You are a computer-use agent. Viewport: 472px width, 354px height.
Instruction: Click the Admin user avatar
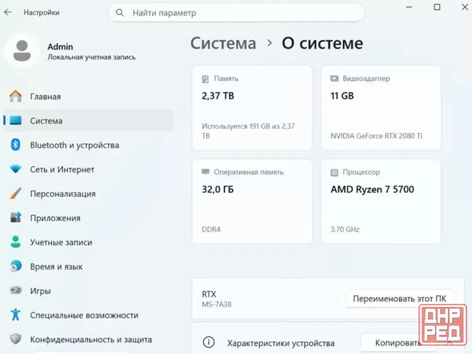(22, 51)
